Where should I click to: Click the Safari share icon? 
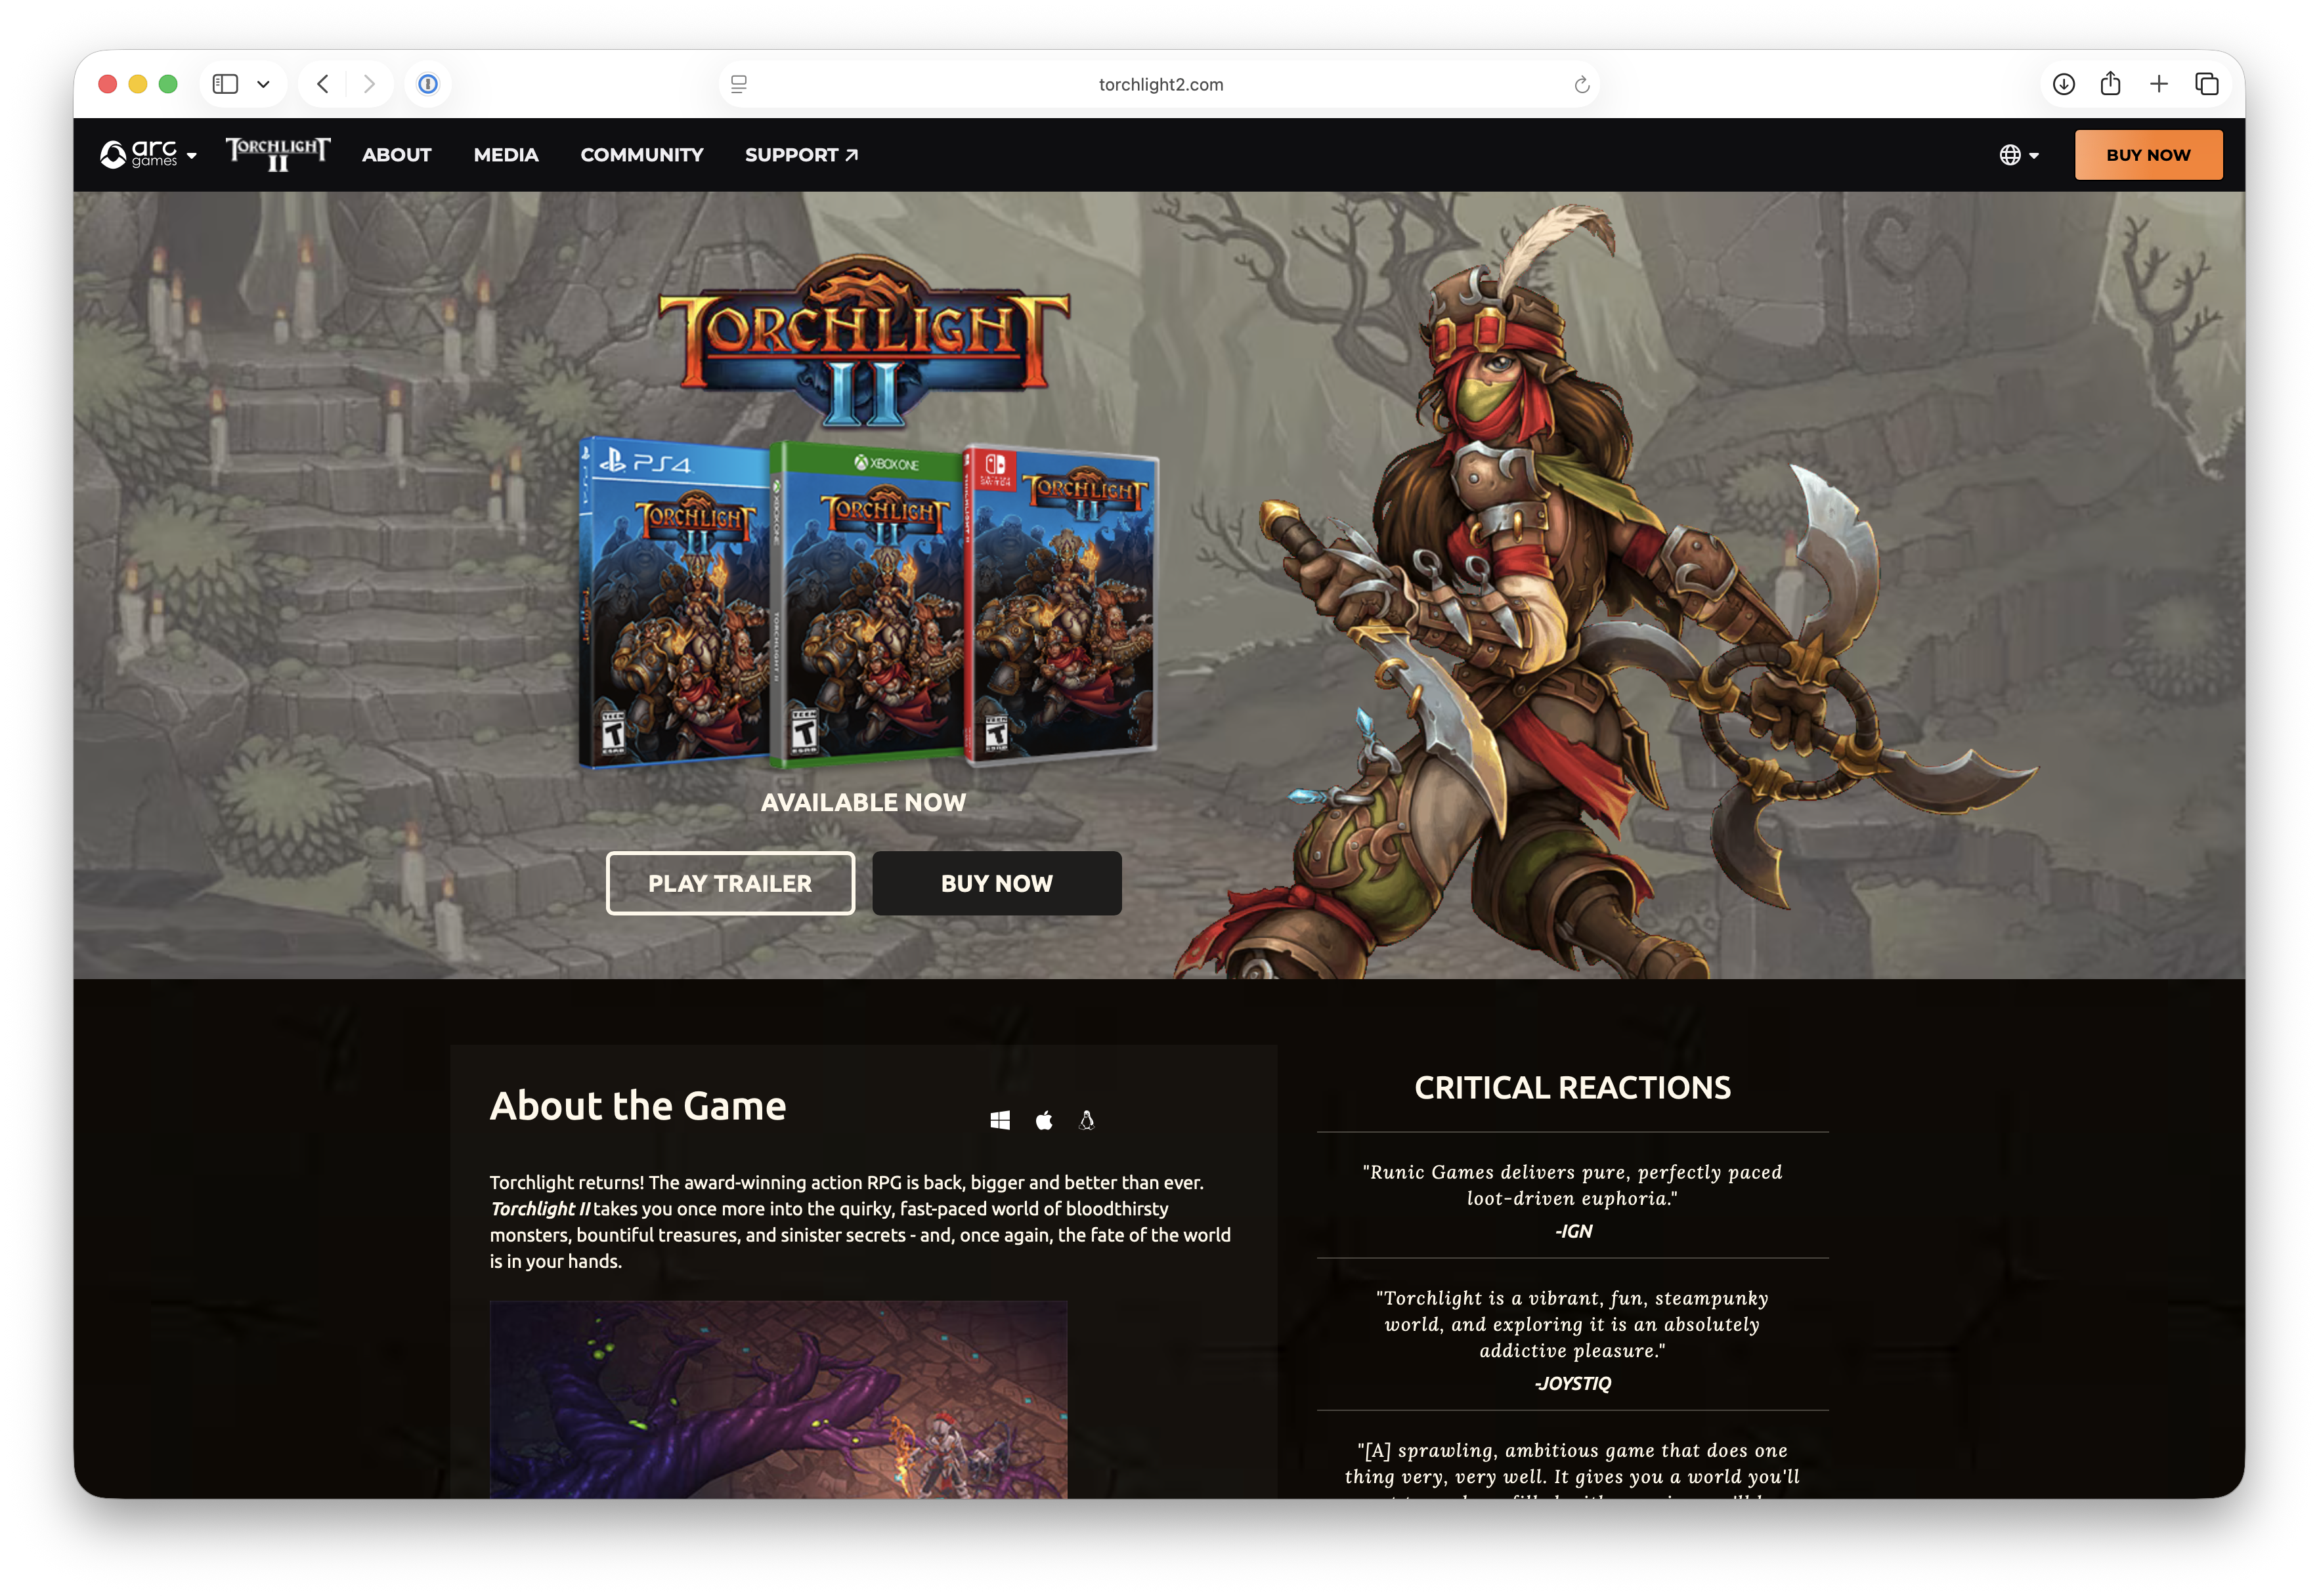click(2110, 84)
